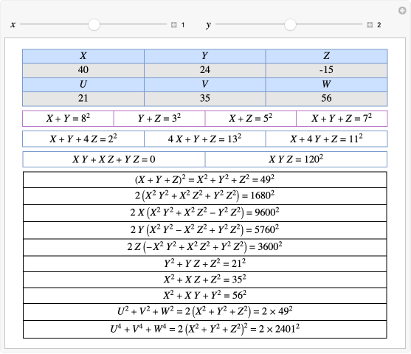This screenshot has width=411, height=354.
Task: Click the y slider thumb
Action: click(x=290, y=24)
